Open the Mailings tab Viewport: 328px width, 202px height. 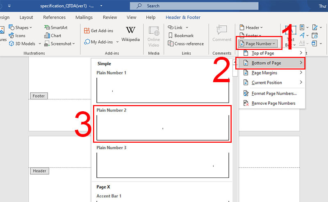[x=84, y=17]
